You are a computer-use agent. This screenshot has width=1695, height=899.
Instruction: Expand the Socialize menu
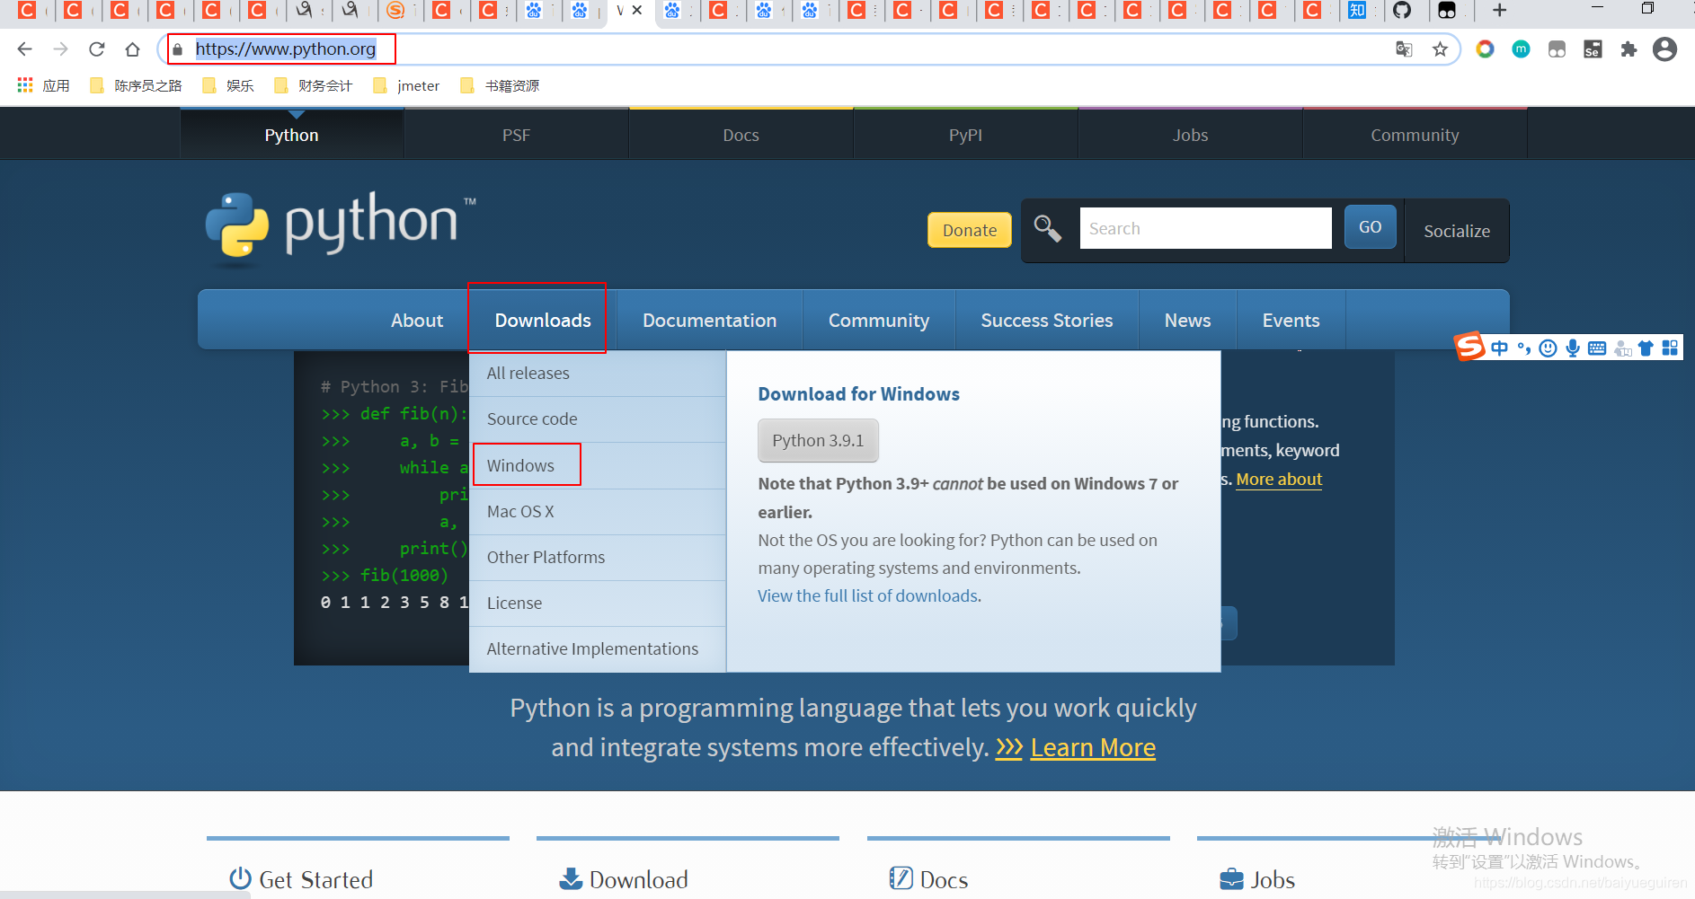pos(1457,231)
